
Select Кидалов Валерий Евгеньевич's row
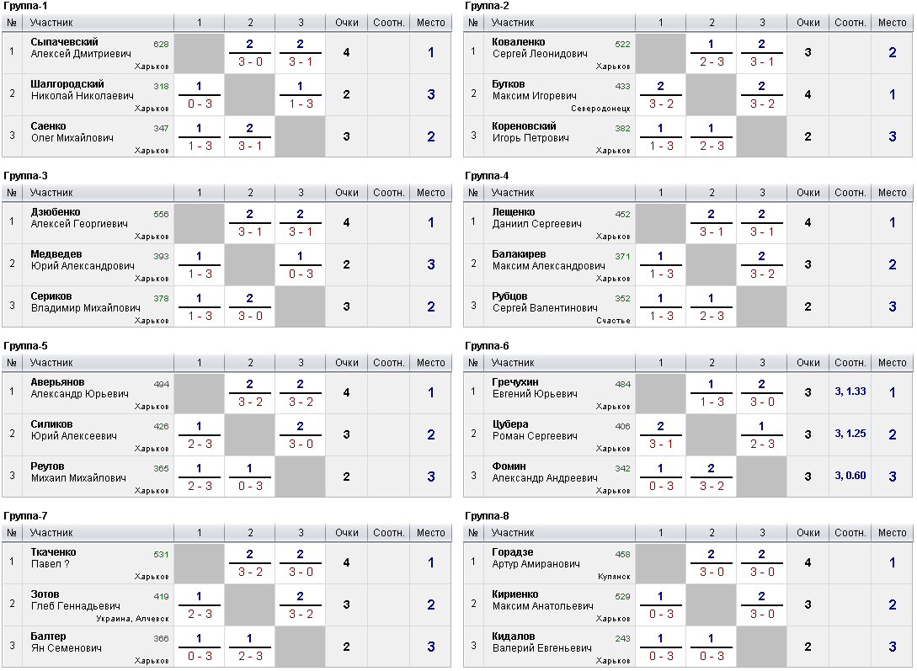[x=688, y=647]
